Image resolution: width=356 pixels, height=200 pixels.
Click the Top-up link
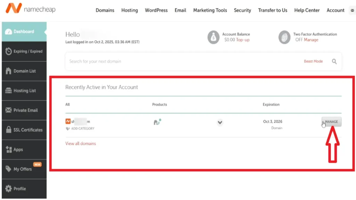[x=243, y=40]
